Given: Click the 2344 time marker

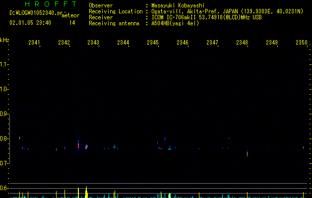Looking at the screenshot, I should [x=123, y=43].
